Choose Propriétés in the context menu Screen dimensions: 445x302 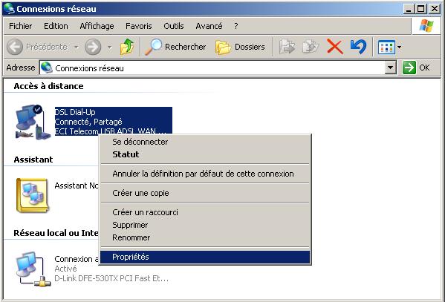(205, 257)
